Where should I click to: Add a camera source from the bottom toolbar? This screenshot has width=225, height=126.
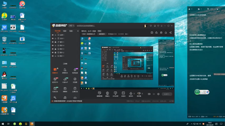107,94
